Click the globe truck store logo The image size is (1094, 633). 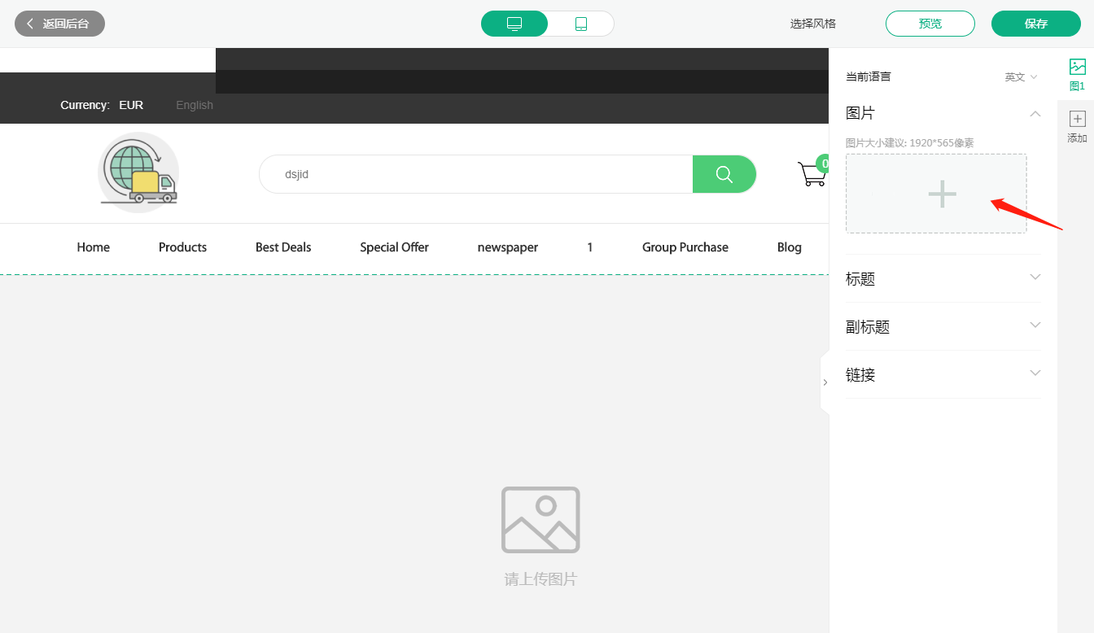(138, 172)
